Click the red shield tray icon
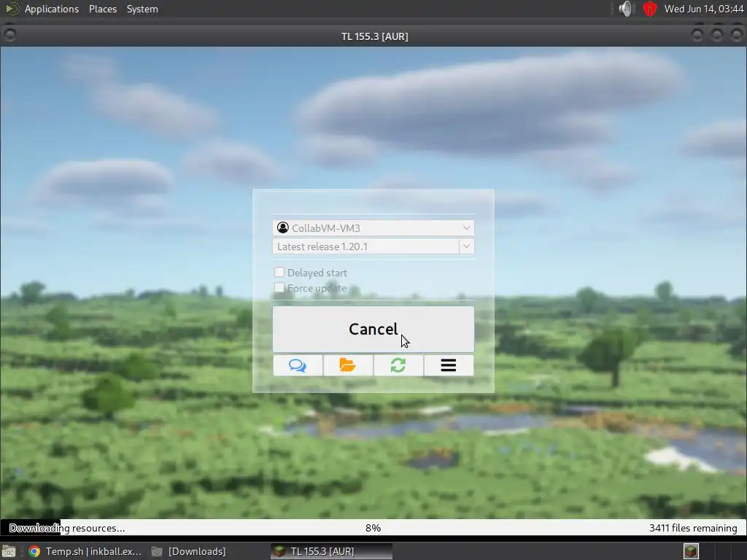Viewport: 747px width, 560px height. point(650,9)
